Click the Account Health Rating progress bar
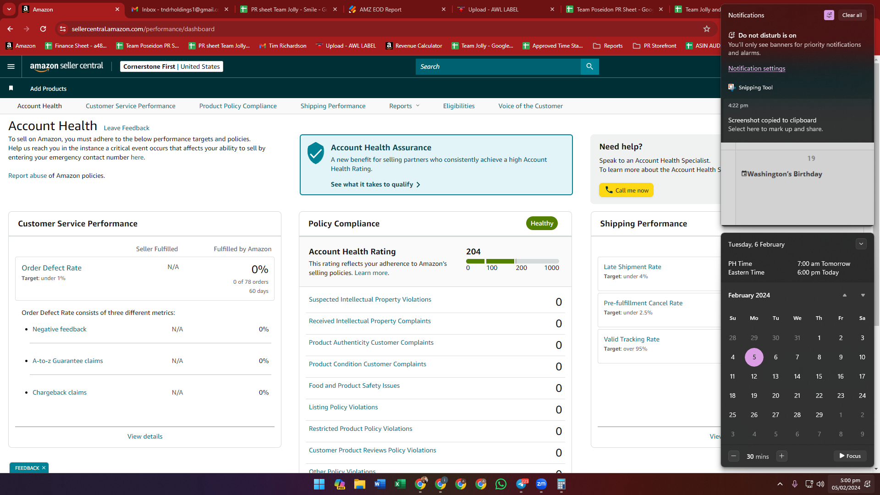 (x=512, y=261)
